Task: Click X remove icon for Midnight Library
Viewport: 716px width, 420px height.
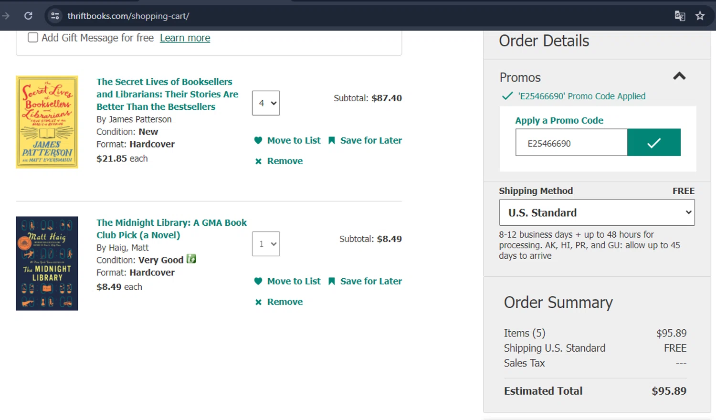Action: 258,302
